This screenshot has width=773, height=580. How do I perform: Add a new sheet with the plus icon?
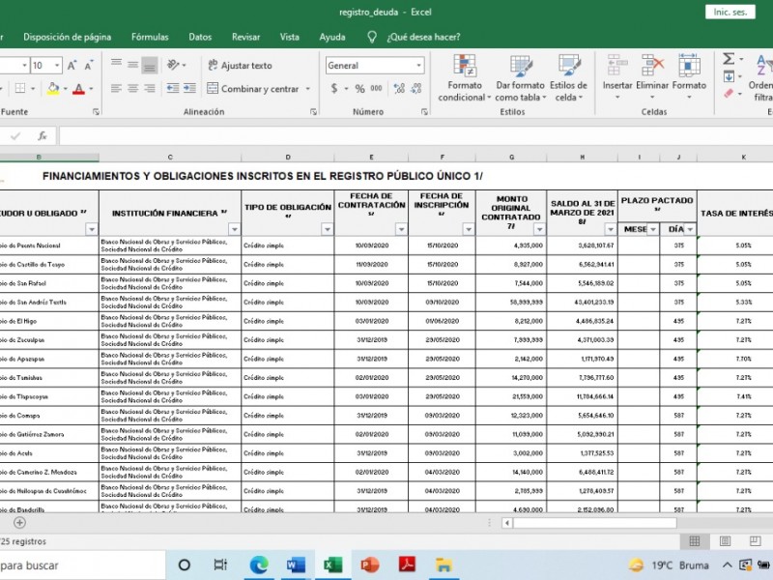click(x=19, y=523)
